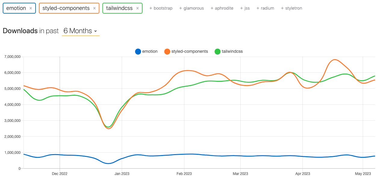Click the Feb 2023 axis label
This screenshot has height=181, width=382.
click(x=184, y=174)
